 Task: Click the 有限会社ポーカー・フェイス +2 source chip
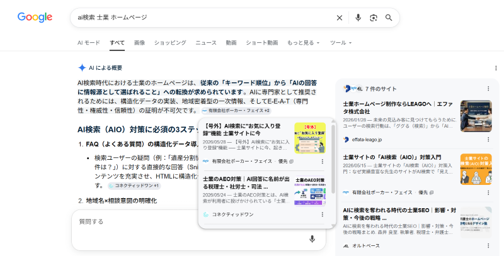click(236, 111)
